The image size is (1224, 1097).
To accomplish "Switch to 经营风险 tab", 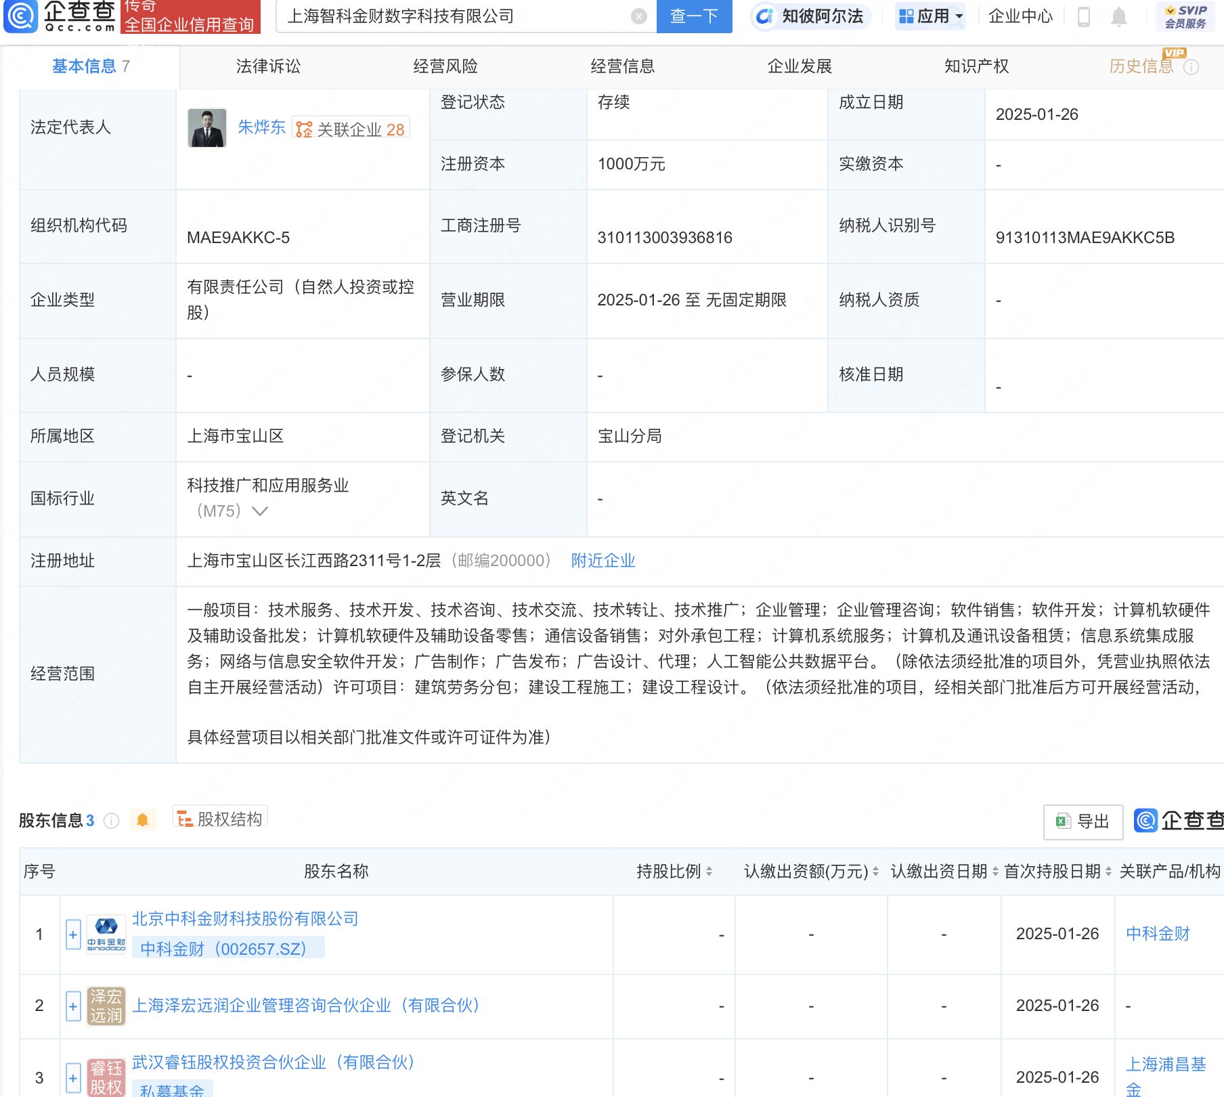I will click(445, 66).
